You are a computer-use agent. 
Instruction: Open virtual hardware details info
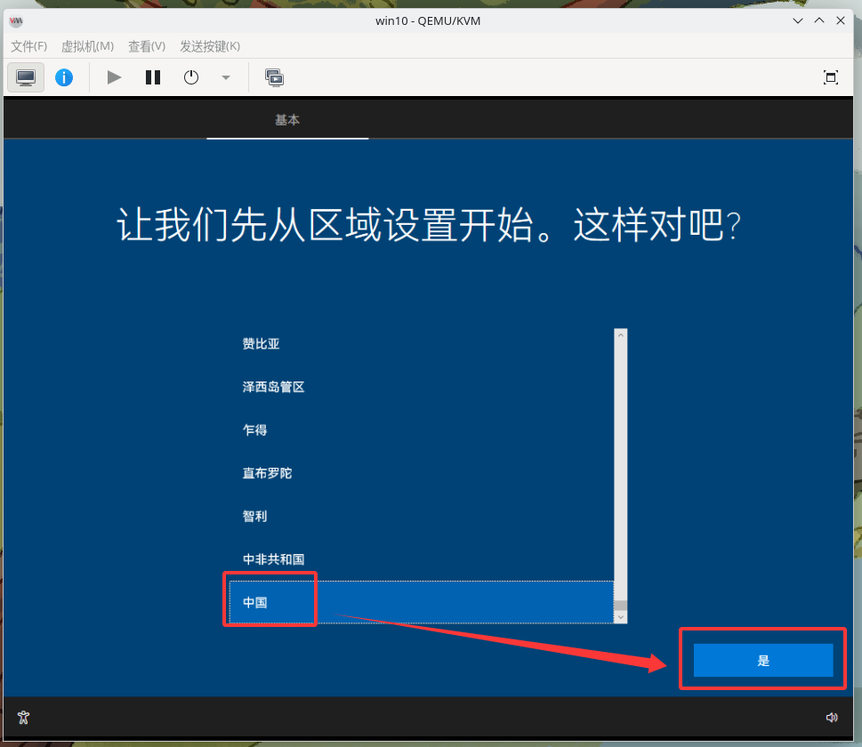[64, 77]
